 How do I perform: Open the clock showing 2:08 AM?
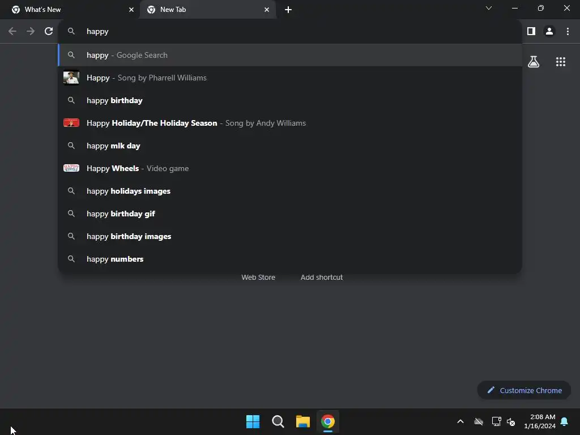[x=540, y=421]
